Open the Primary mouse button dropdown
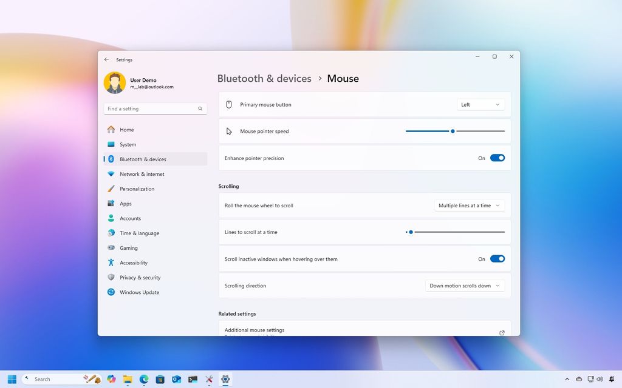Screen dimensions: 622x388 click(480, 104)
